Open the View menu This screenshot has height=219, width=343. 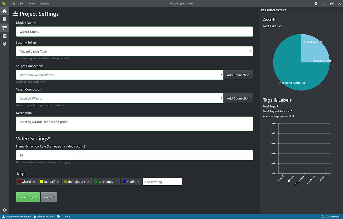[x=32, y=4]
